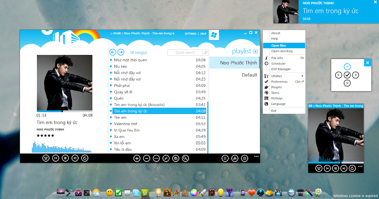Open Skype from the dock

tap(136, 192)
